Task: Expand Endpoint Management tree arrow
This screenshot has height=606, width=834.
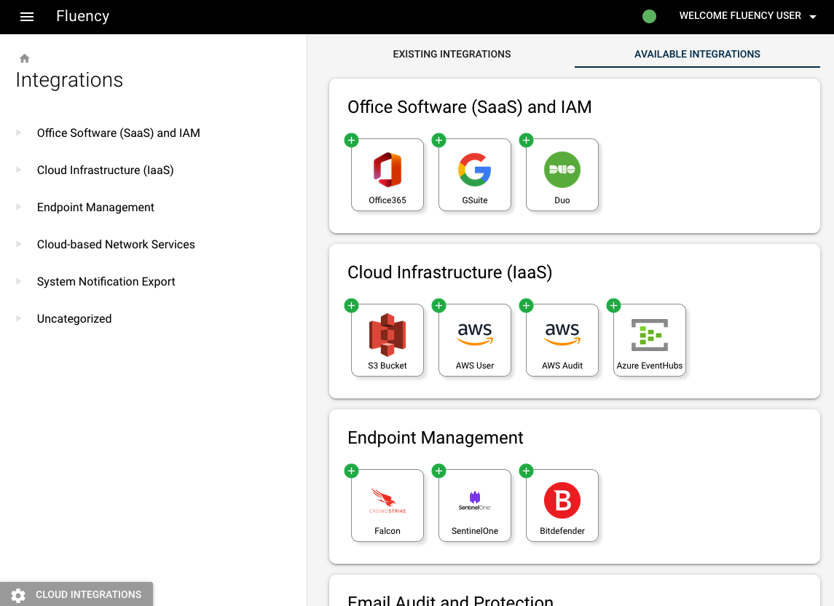Action: (x=19, y=207)
